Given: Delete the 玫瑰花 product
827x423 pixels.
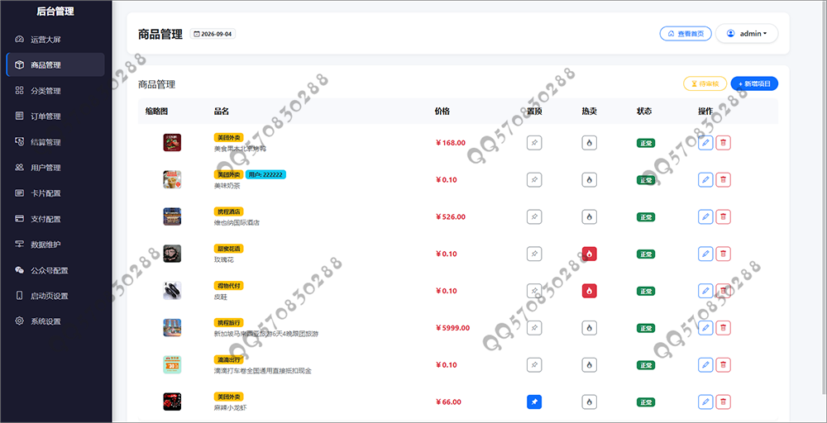Looking at the screenshot, I should pyautogui.click(x=723, y=254).
